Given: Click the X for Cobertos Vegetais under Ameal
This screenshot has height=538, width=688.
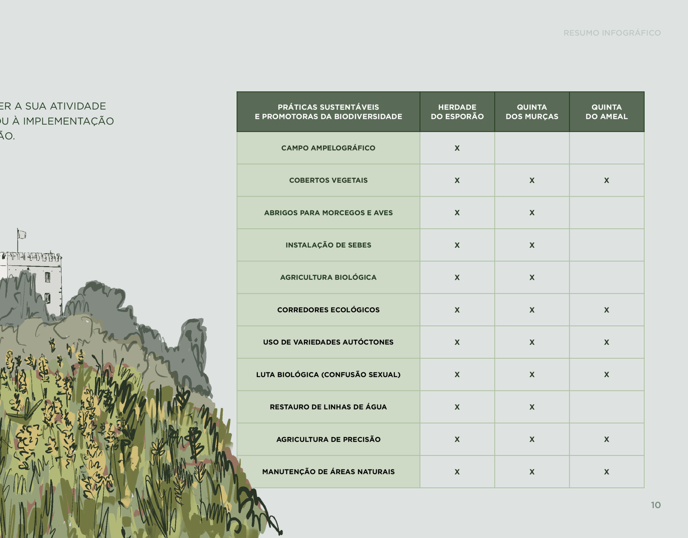Looking at the screenshot, I should click(607, 180).
